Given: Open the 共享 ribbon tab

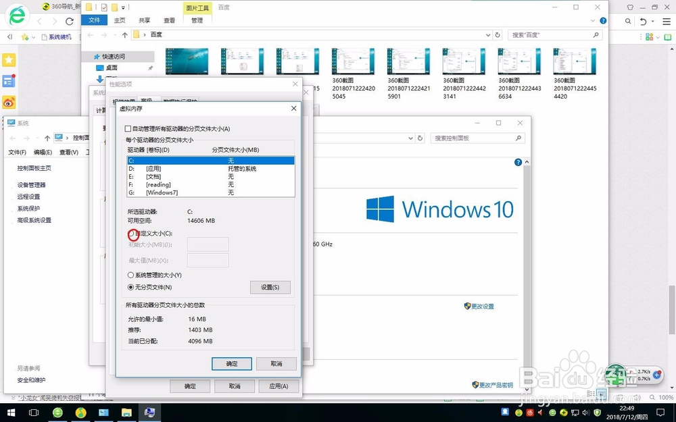Looking at the screenshot, I should click(145, 20).
